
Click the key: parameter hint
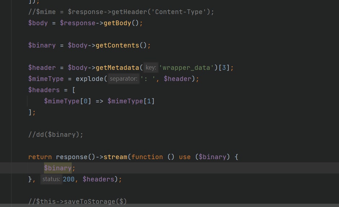click(151, 68)
